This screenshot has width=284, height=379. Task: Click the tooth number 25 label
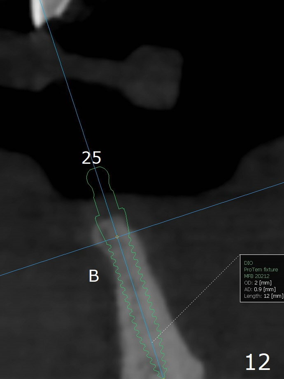pos(91,158)
